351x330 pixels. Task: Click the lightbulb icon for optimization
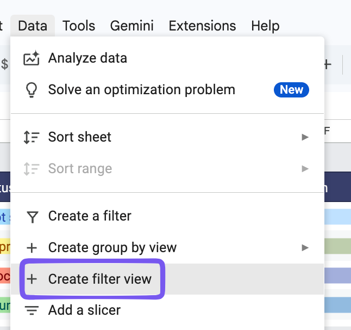point(32,90)
